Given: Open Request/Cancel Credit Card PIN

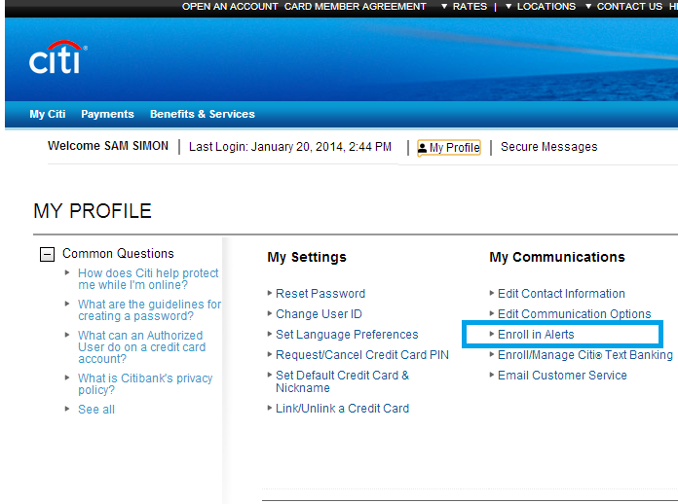Looking at the screenshot, I should click(x=362, y=354).
